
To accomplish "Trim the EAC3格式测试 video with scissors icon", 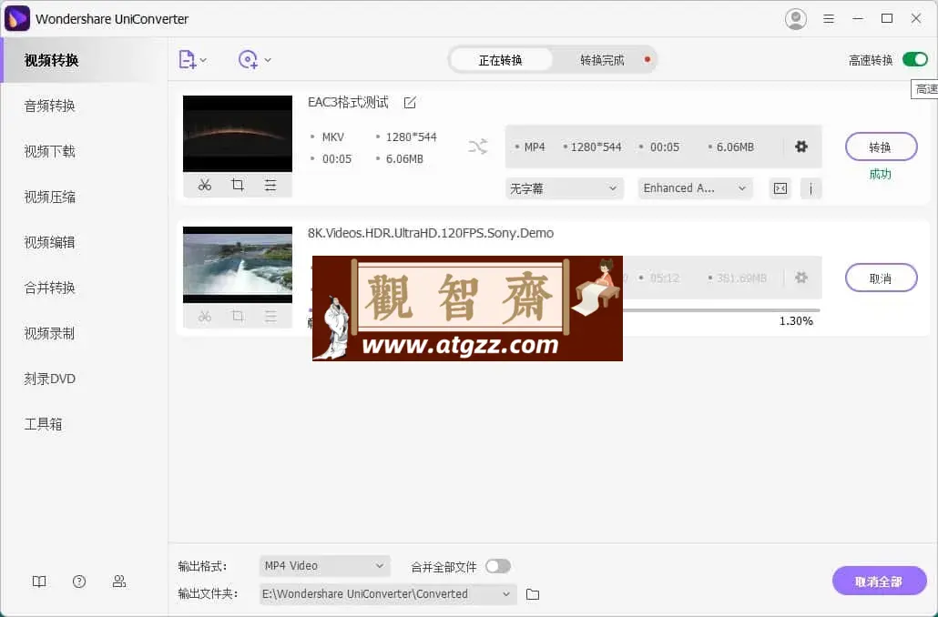I will click(x=205, y=186).
